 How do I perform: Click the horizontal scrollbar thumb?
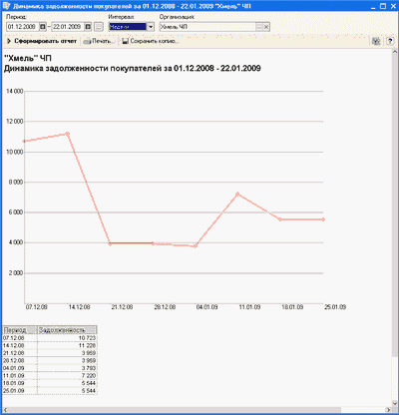[175, 410]
